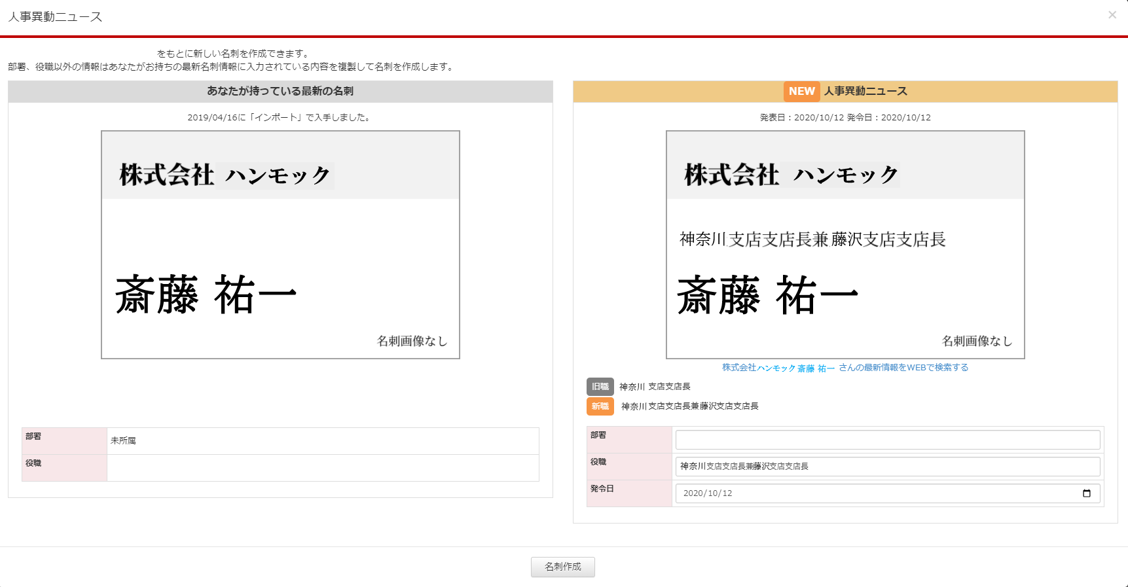Open the calendar picker in 発令日 field

click(x=1086, y=493)
